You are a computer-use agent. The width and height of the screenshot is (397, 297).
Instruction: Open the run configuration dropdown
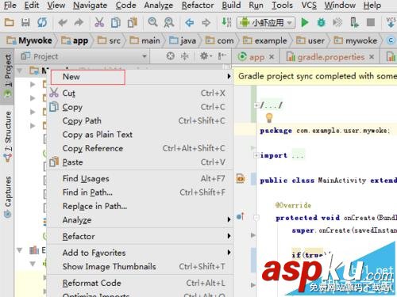pos(266,23)
